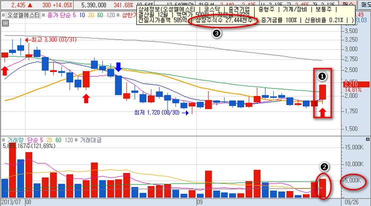Click the 매도 sell button
Screen dimensions: 371x206
[365, 4]
